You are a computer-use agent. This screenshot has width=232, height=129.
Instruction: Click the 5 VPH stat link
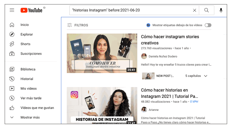pos(194,102)
